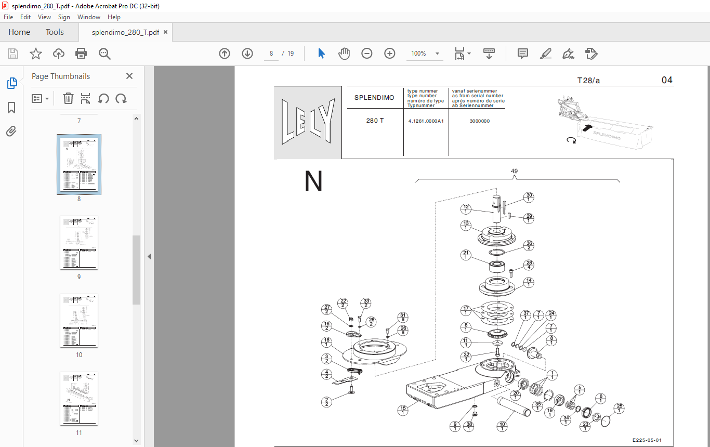
Task: Open the zoom level dropdown arrow
Action: pos(437,54)
